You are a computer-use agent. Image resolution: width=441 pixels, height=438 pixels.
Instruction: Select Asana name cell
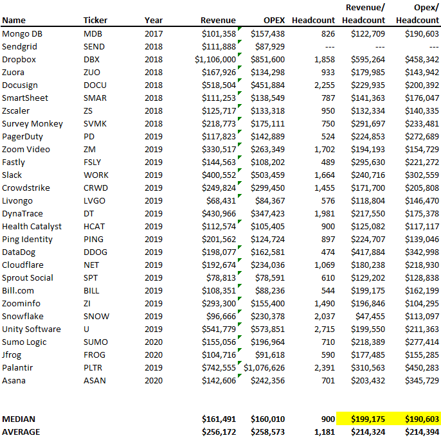pos(14,381)
